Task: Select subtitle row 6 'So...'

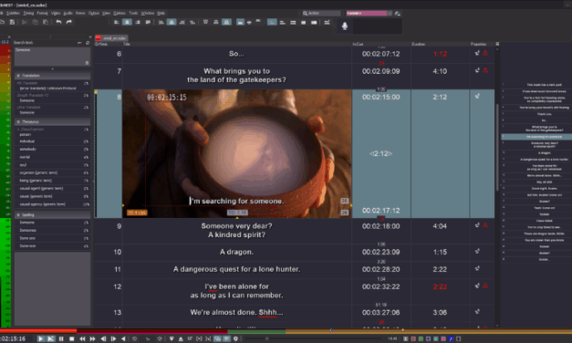Action: tap(236, 54)
